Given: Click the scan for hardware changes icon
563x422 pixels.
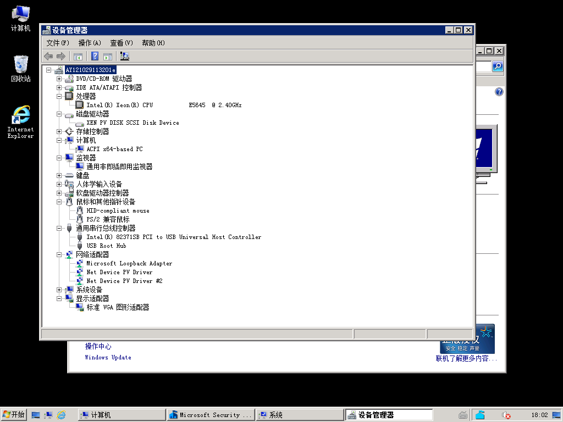Looking at the screenshot, I should click(x=125, y=57).
